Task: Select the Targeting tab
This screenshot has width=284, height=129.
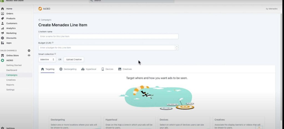Action: (x=48, y=69)
